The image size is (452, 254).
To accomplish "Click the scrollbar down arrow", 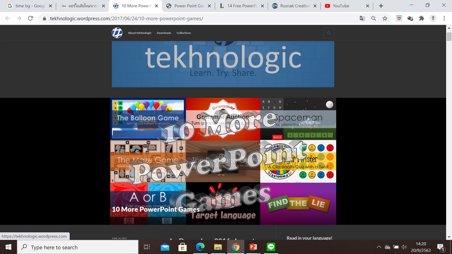I will [449, 237].
